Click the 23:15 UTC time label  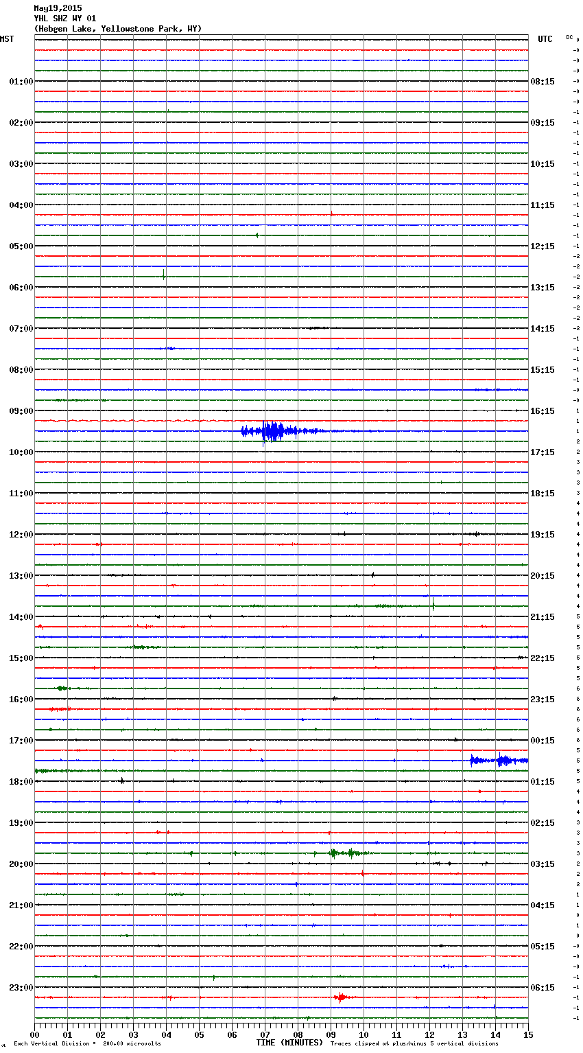(543, 699)
